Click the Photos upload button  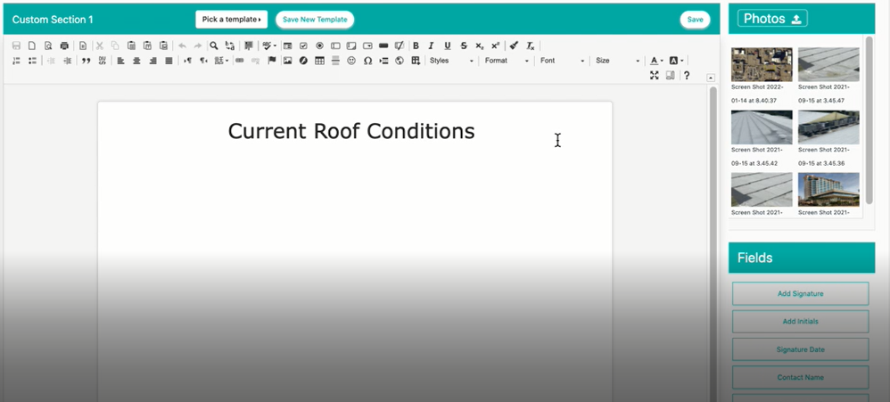[x=772, y=19]
